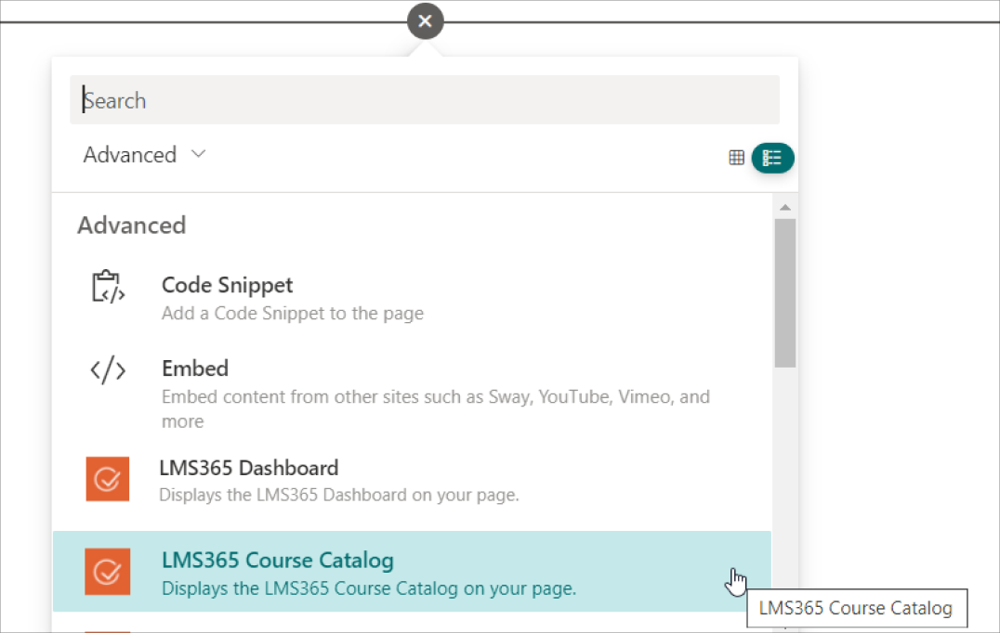
Task: Select the LMS365 Dashboard title
Action: [x=248, y=468]
